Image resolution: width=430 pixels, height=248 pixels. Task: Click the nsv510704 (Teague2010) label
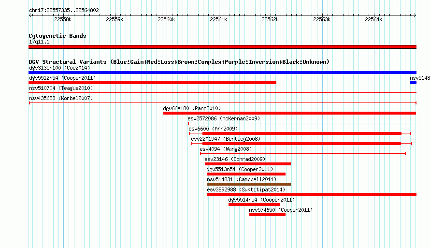click(x=61, y=88)
